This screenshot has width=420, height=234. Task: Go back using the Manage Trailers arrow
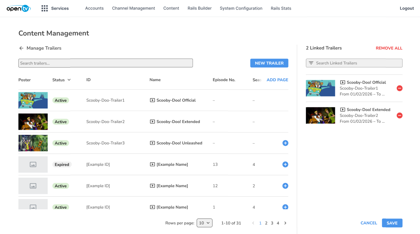pos(21,48)
